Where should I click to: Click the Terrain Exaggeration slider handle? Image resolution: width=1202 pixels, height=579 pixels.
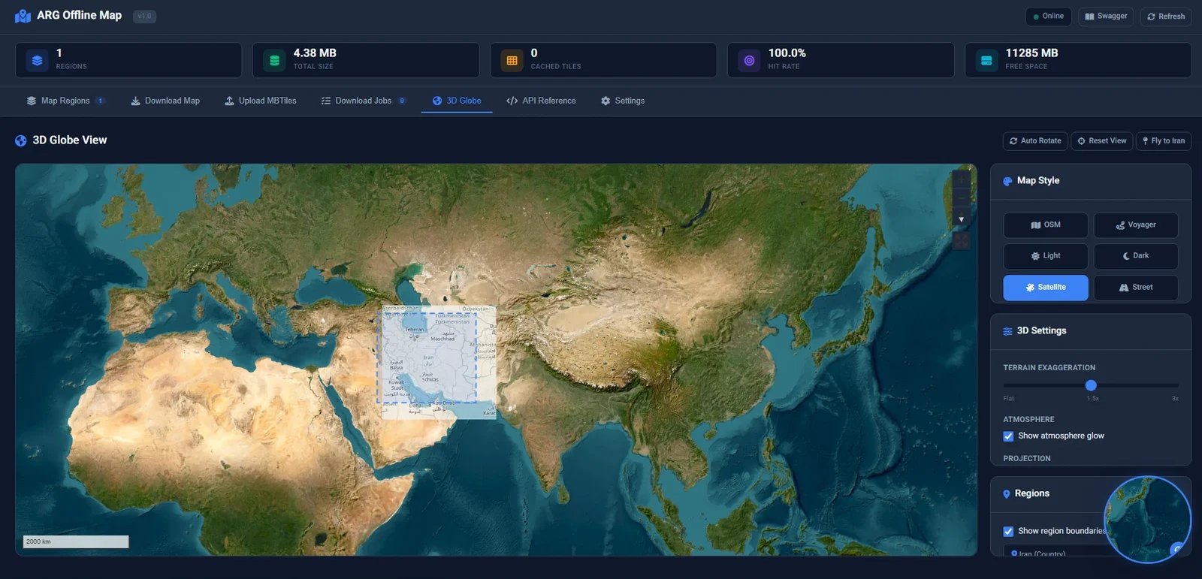tap(1091, 385)
